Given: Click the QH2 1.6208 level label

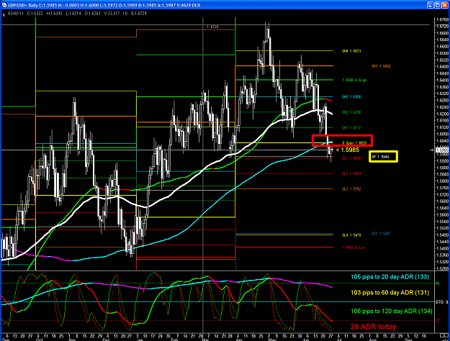Looking at the screenshot, I should 351,112.
